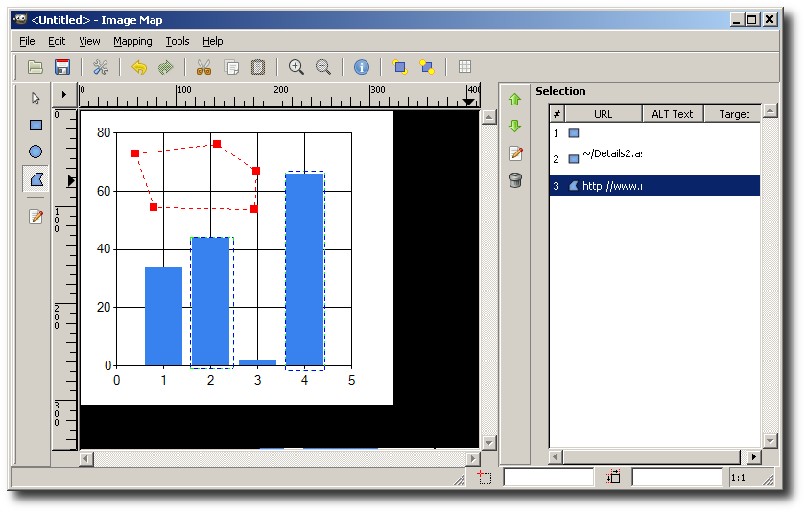Image resolution: width=806 pixels, height=513 pixels.
Task: Select the arrow pointer tool
Action: click(x=36, y=98)
